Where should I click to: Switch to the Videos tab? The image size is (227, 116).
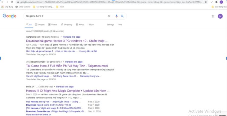pyautogui.click(x=53, y=25)
